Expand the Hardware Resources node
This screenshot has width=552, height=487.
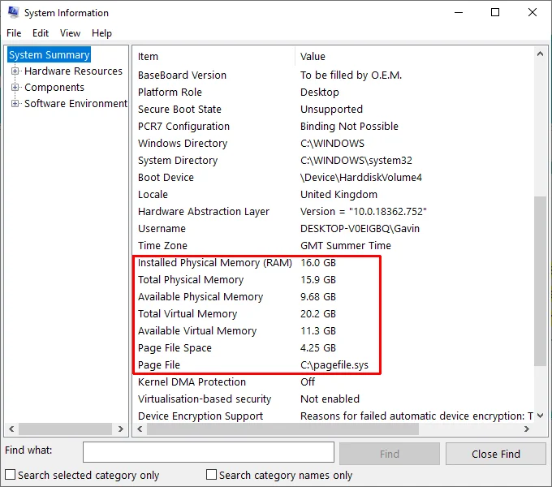[x=15, y=71]
